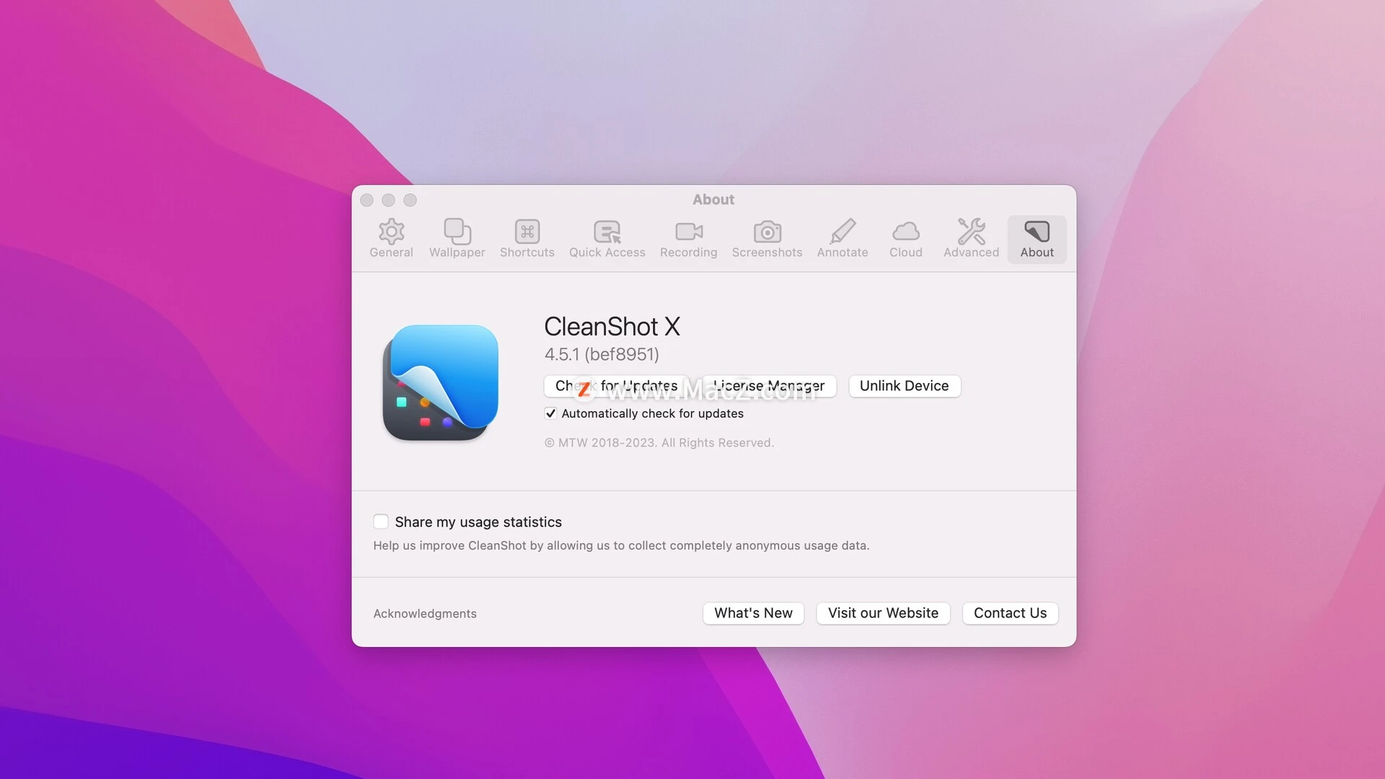
Task: Open Annotate settings panel
Action: pyautogui.click(x=843, y=238)
